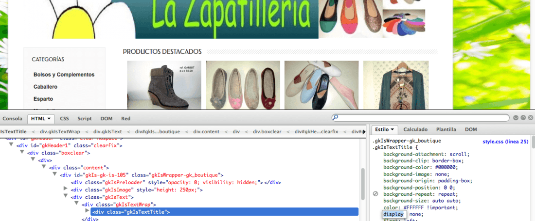Screen dimensions: 535x221
Task: Open the Esparto category link
Action: pos(43,99)
